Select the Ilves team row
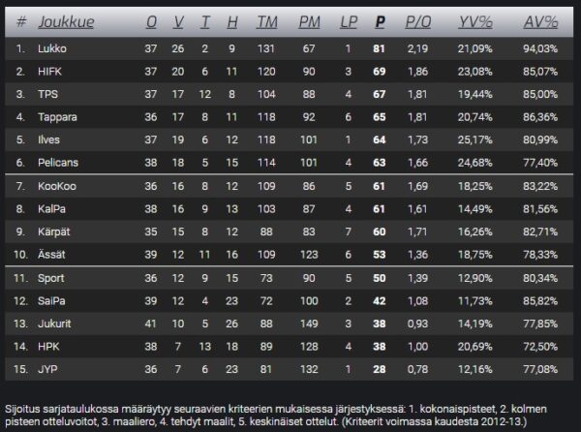 [50, 139]
